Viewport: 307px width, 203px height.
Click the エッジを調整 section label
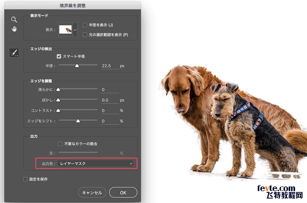(41, 81)
